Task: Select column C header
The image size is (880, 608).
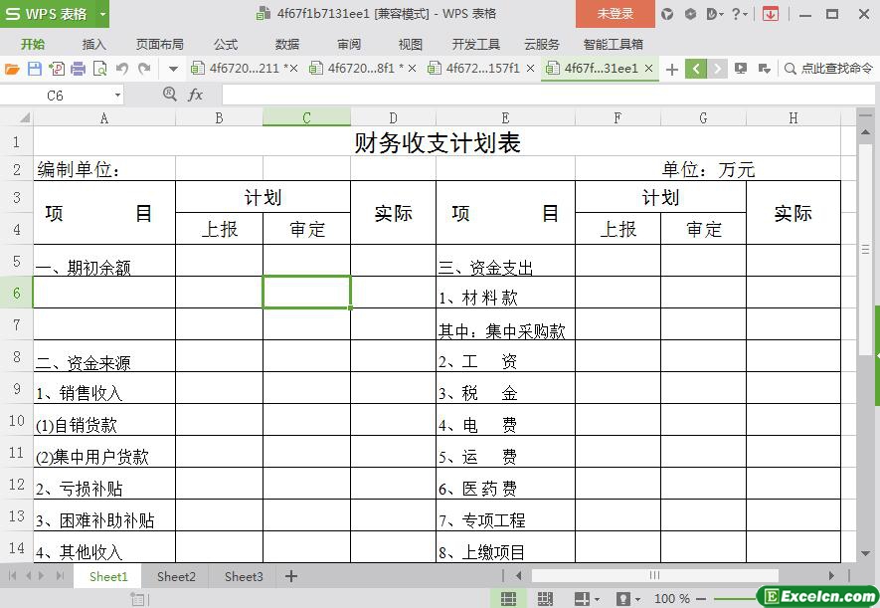Action: [x=306, y=117]
